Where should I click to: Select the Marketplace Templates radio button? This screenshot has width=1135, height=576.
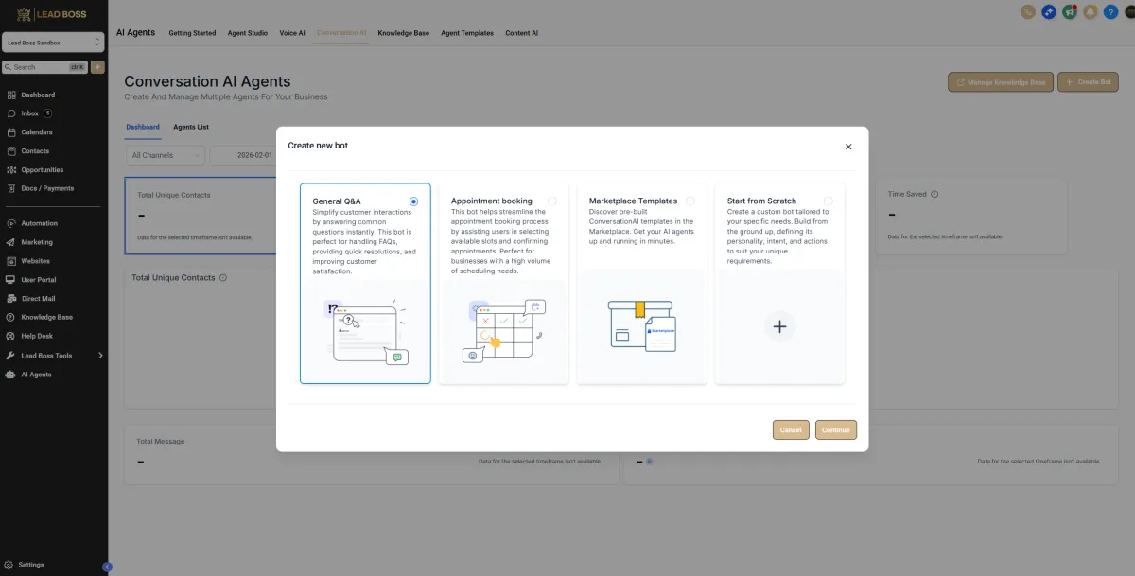[x=690, y=201]
